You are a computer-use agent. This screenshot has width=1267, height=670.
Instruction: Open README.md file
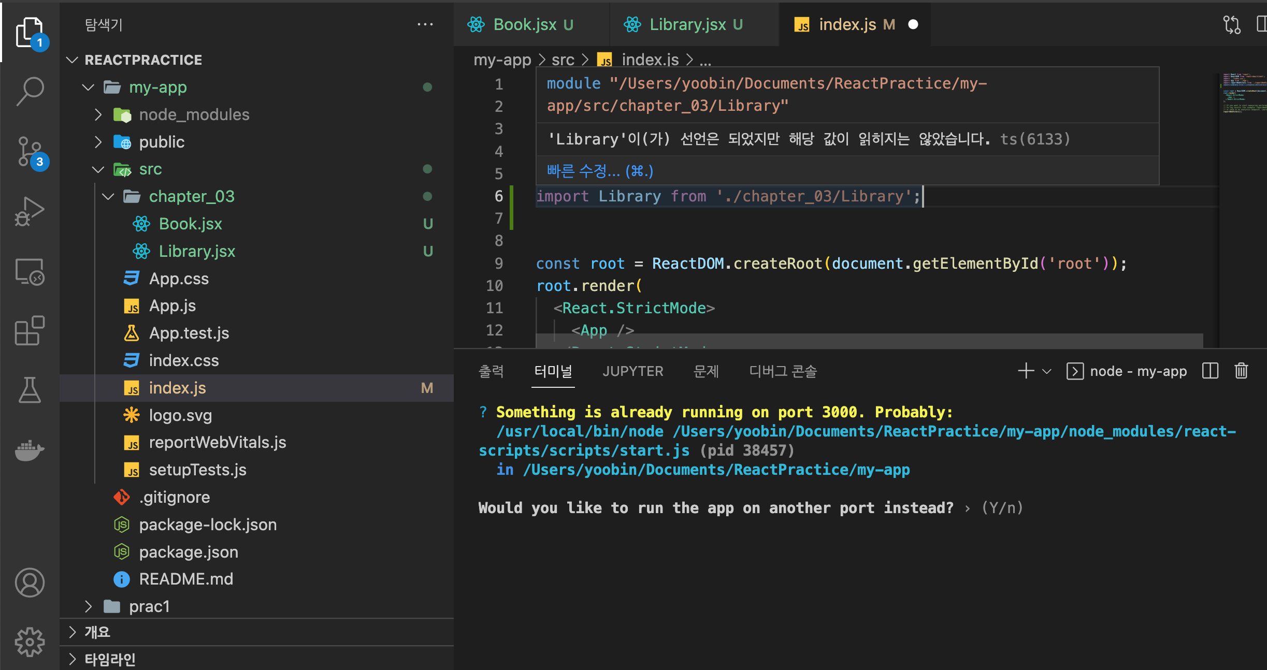(256, 579)
